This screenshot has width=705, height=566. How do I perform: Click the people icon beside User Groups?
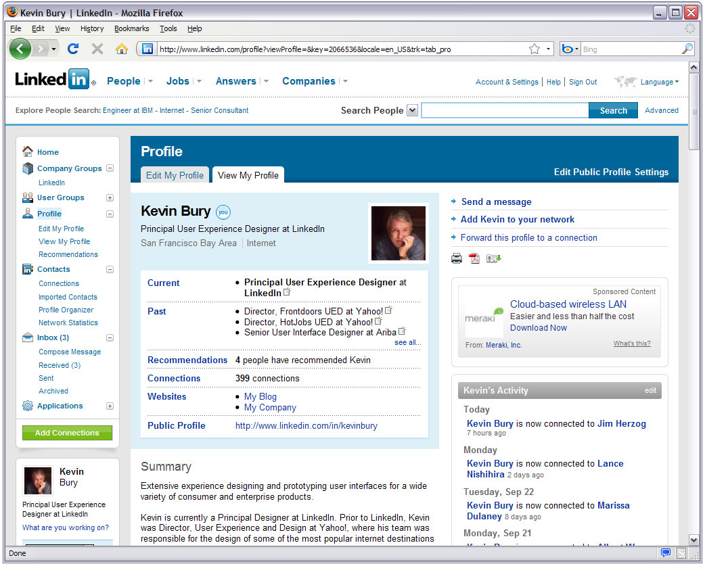click(x=28, y=197)
